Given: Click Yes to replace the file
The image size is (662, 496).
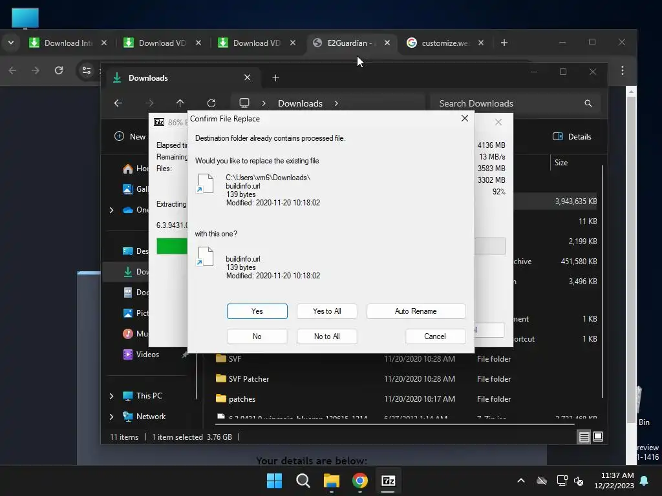Looking at the screenshot, I should click(x=257, y=311).
